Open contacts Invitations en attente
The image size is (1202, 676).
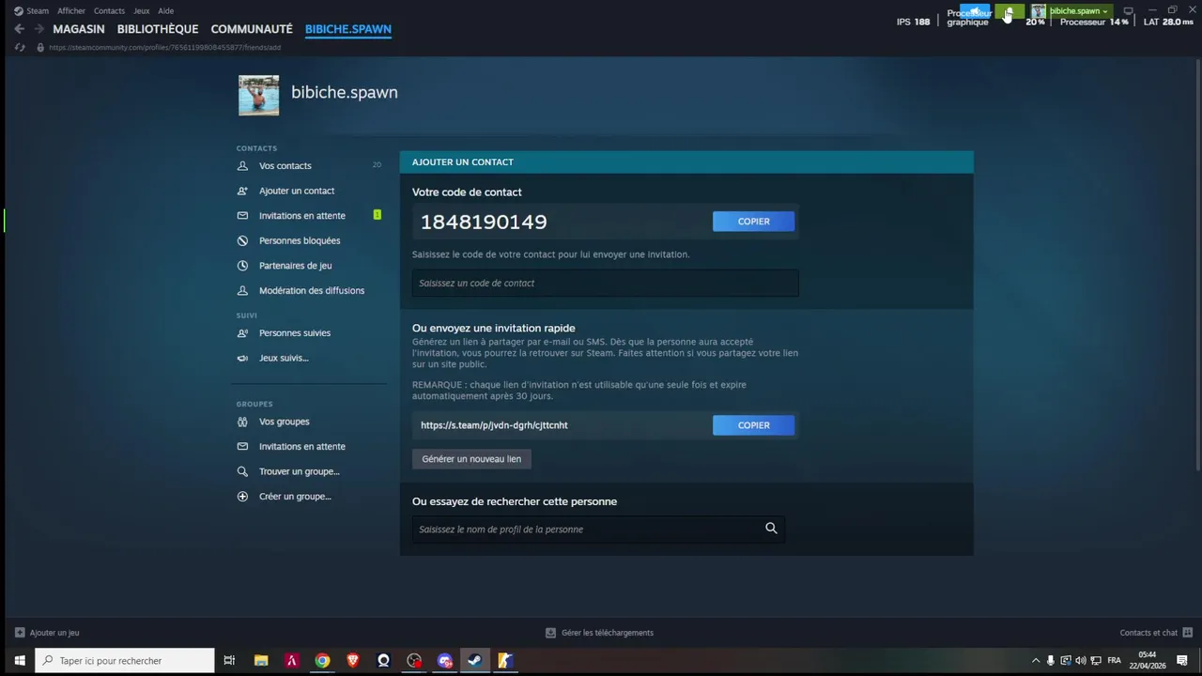(x=302, y=216)
